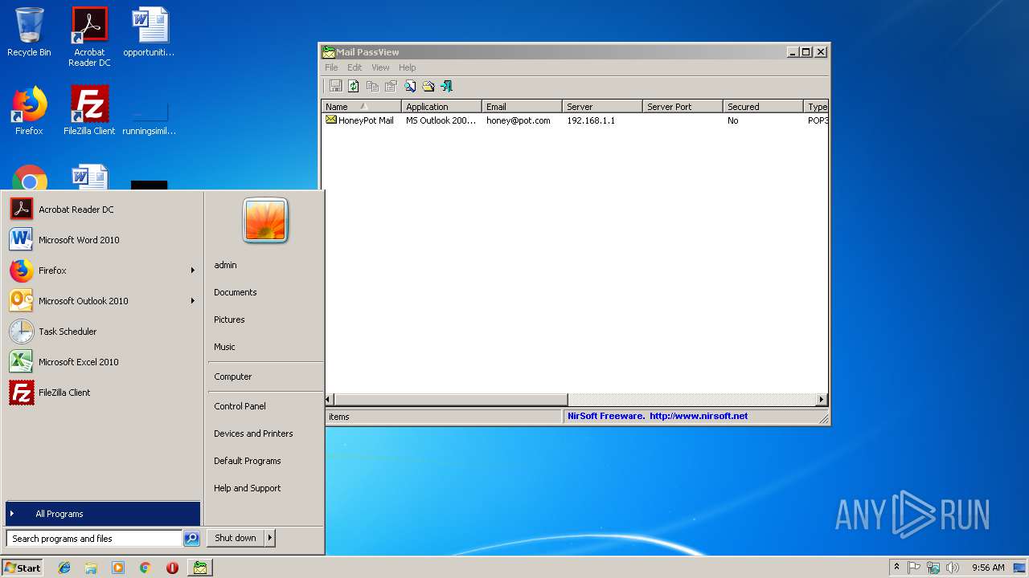Sort by the Server column header
Image resolution: width=1029 pixels, height=578 pixels.
pyautogui.click(x=602, y=106)
